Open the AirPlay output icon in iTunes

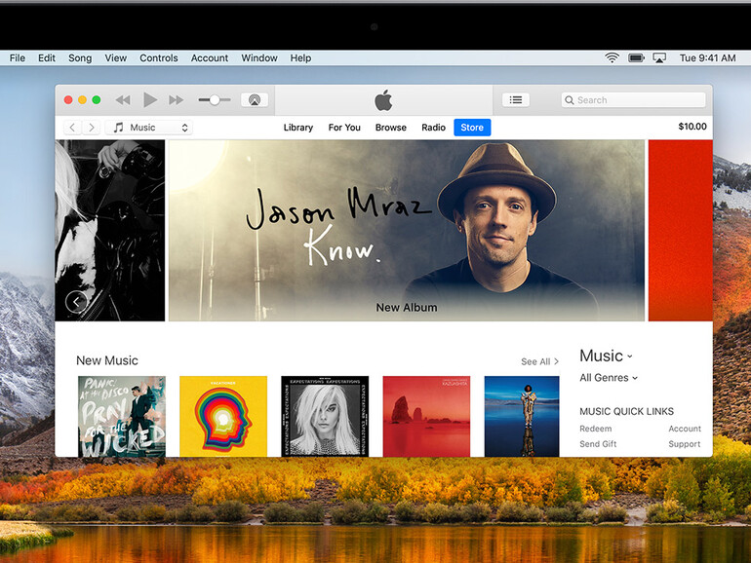pos(255,100)
